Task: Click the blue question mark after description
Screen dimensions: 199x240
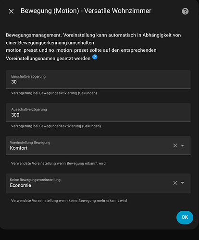Action: point(95,57)
